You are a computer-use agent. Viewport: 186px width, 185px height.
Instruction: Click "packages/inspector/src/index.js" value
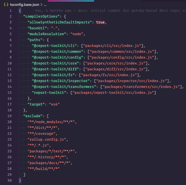pyautogui.click(x=131, y=81)
